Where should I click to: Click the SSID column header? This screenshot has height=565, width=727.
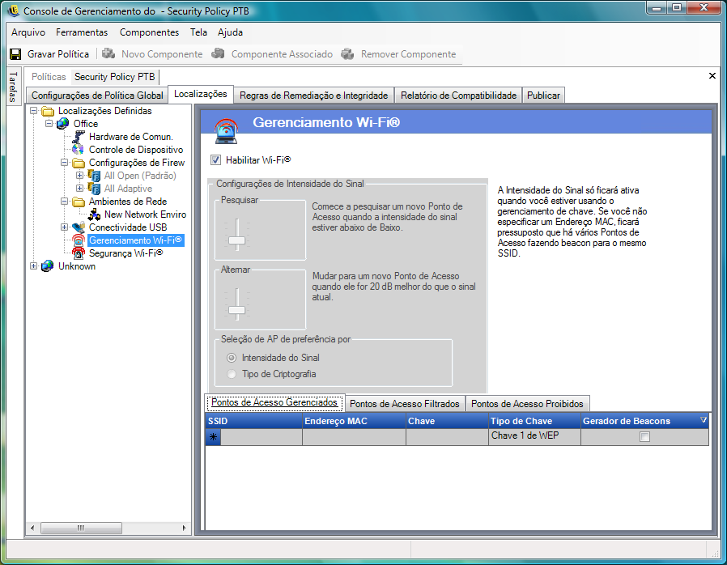(x=253, y=421)
